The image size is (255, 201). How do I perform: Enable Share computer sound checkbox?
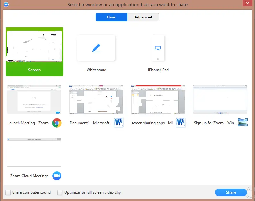(8, 192)
